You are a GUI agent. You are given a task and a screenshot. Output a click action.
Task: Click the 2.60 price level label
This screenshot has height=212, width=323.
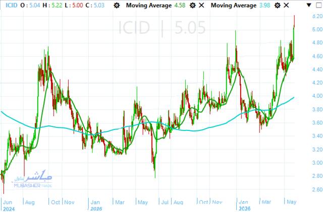(x=317, y=189)
